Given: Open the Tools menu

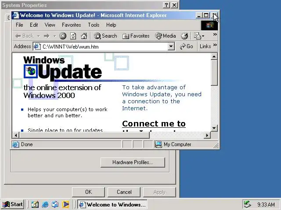Looking at the screenshot, I should tap(94, 25).
